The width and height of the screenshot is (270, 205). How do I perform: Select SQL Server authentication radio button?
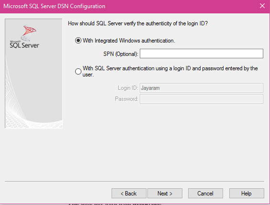point(78,71)
